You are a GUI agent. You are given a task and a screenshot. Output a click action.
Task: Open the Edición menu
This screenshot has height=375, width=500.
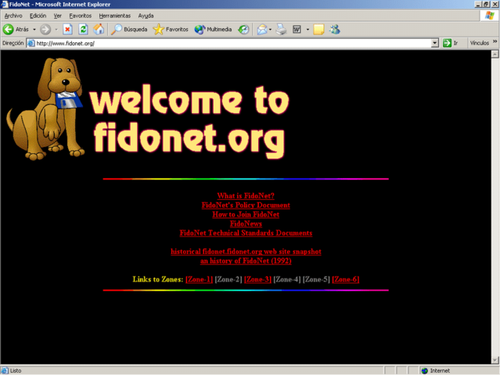tap(38, 16)
